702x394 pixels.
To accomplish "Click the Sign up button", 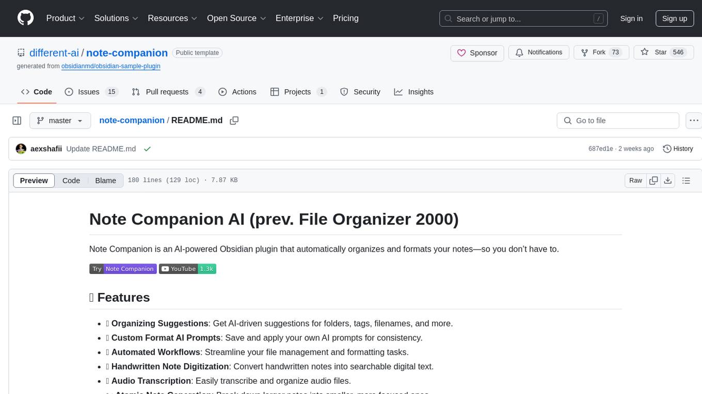I will (x=675, y=19).
